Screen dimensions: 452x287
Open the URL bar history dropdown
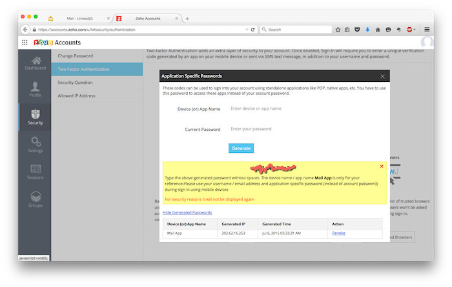247,30
